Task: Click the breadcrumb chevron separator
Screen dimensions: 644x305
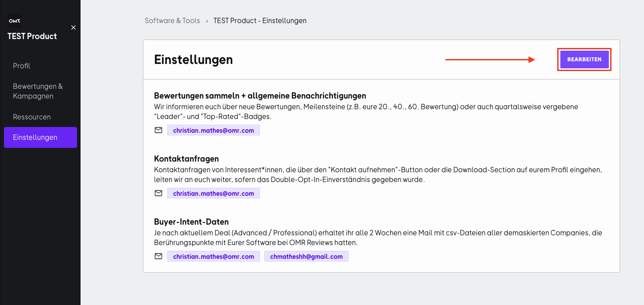Action: coord(207,21)
